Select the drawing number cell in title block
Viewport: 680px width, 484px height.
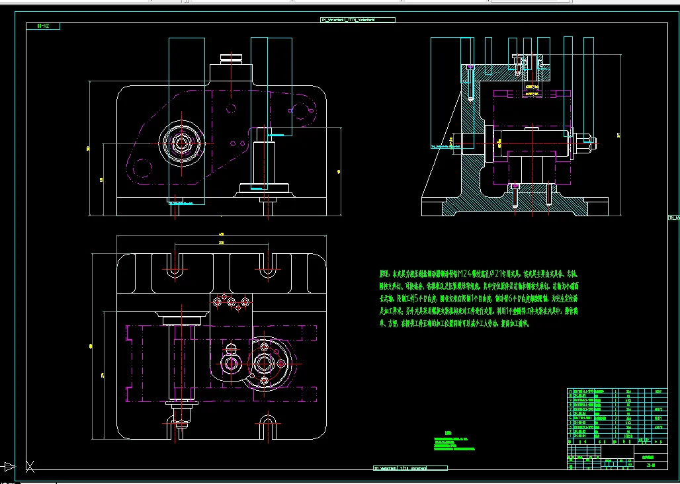[x=650, y=465]
